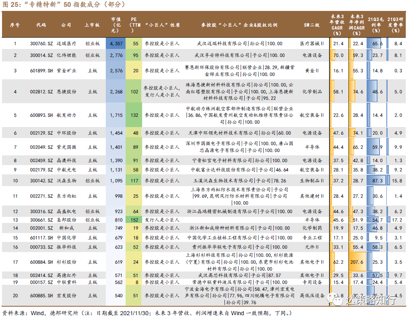Select company name 中国化学
The height and width of the screenshot is (318, 409).
tap(67, 238)
